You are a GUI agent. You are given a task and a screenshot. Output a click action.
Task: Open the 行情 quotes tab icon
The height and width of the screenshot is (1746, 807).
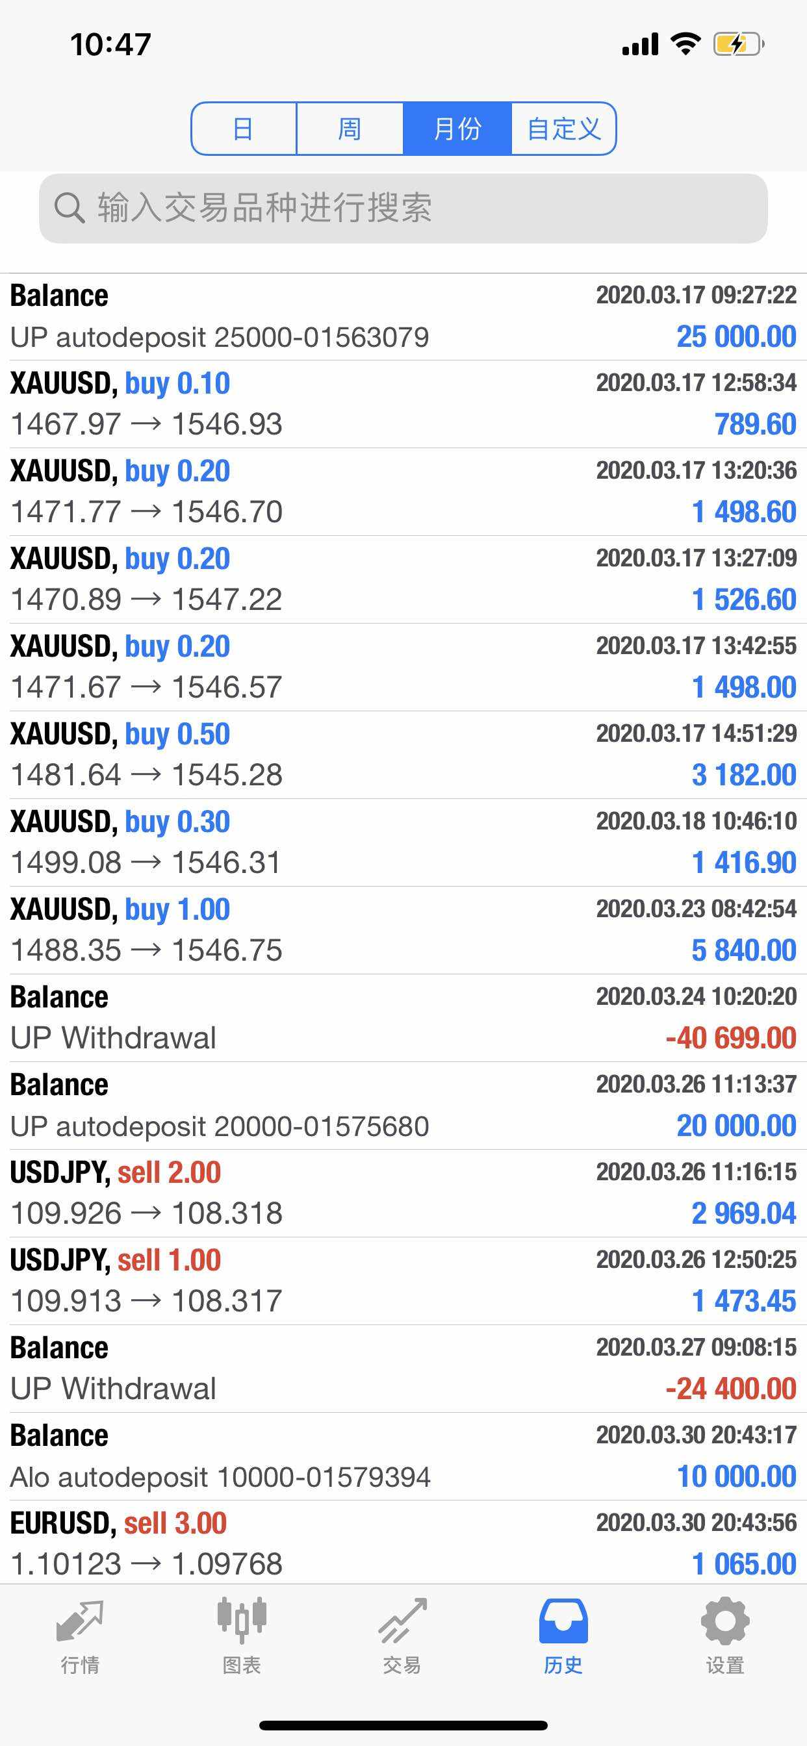(x=80, y=1621)
